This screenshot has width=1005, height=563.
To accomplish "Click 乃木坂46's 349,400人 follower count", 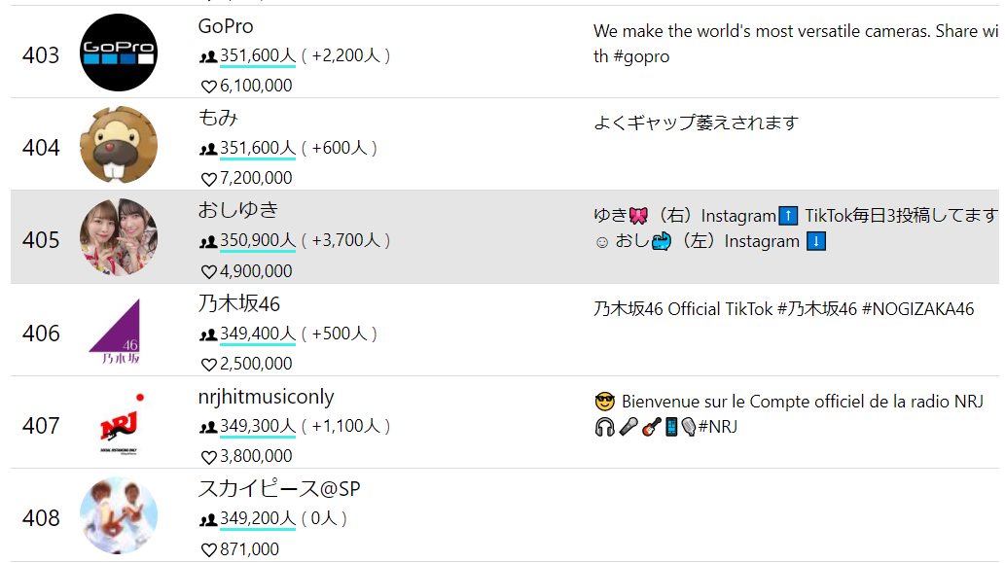I will click(x=258, y=334).
